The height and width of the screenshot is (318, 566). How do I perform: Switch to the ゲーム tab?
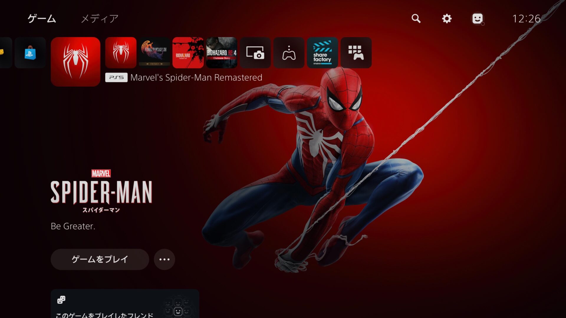(x=42, y=19)
